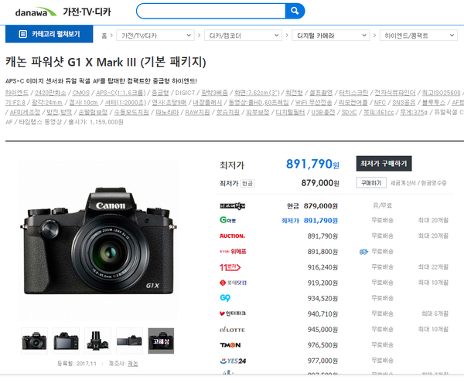Image resolution: width=464 pixels, height=383 pixels.
Task: Click the 919,200원 price
Action: 322,283
